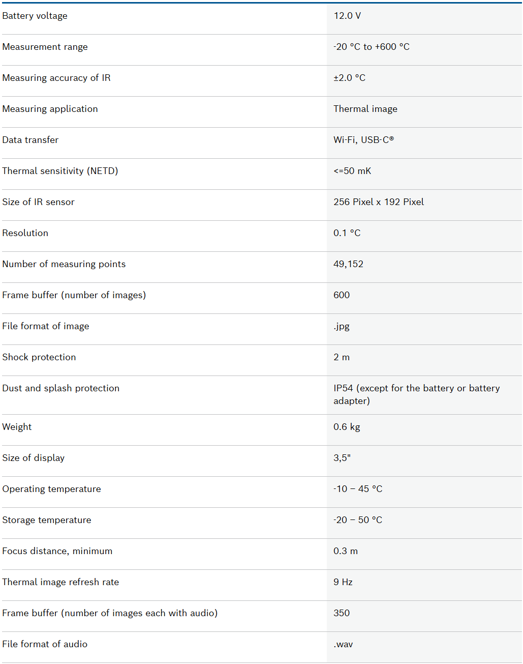Click the Resolution row label
Screen dimensions: 523x664
(25, 233)
